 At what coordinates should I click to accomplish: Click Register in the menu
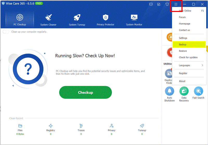pos(189,73)
